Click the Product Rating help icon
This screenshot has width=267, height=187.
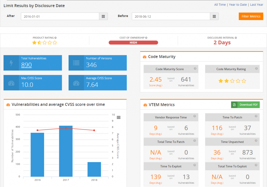[55, 38]
